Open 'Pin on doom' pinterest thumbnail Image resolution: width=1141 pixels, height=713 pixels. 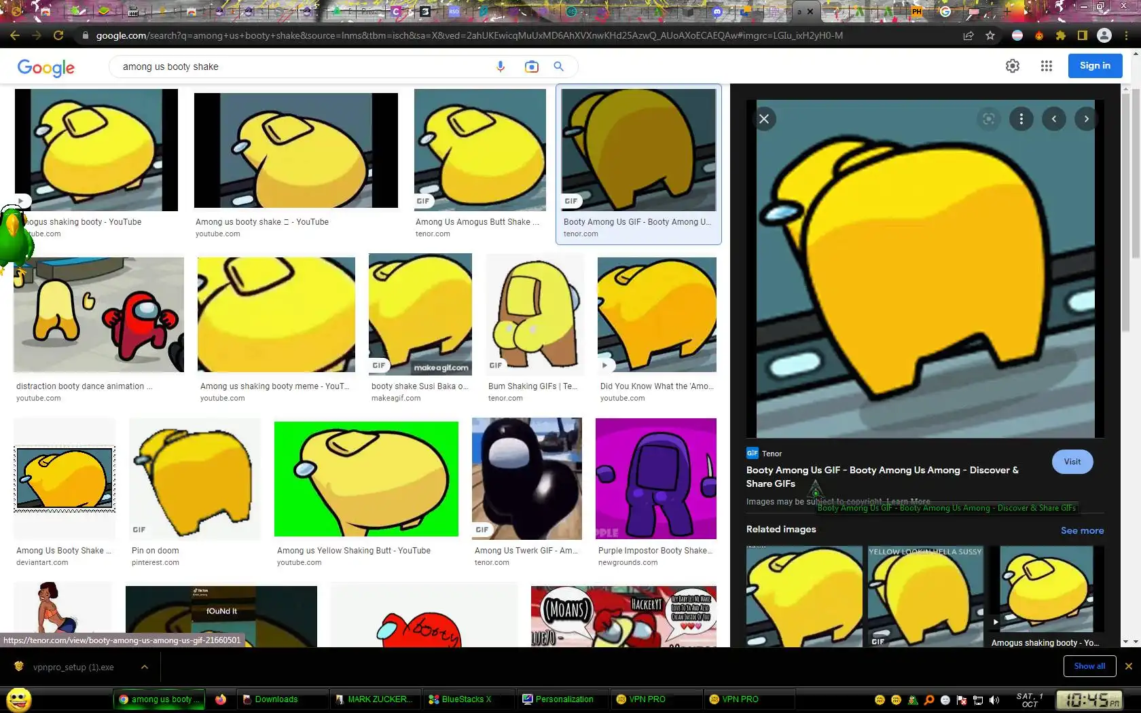pos(195,479)
